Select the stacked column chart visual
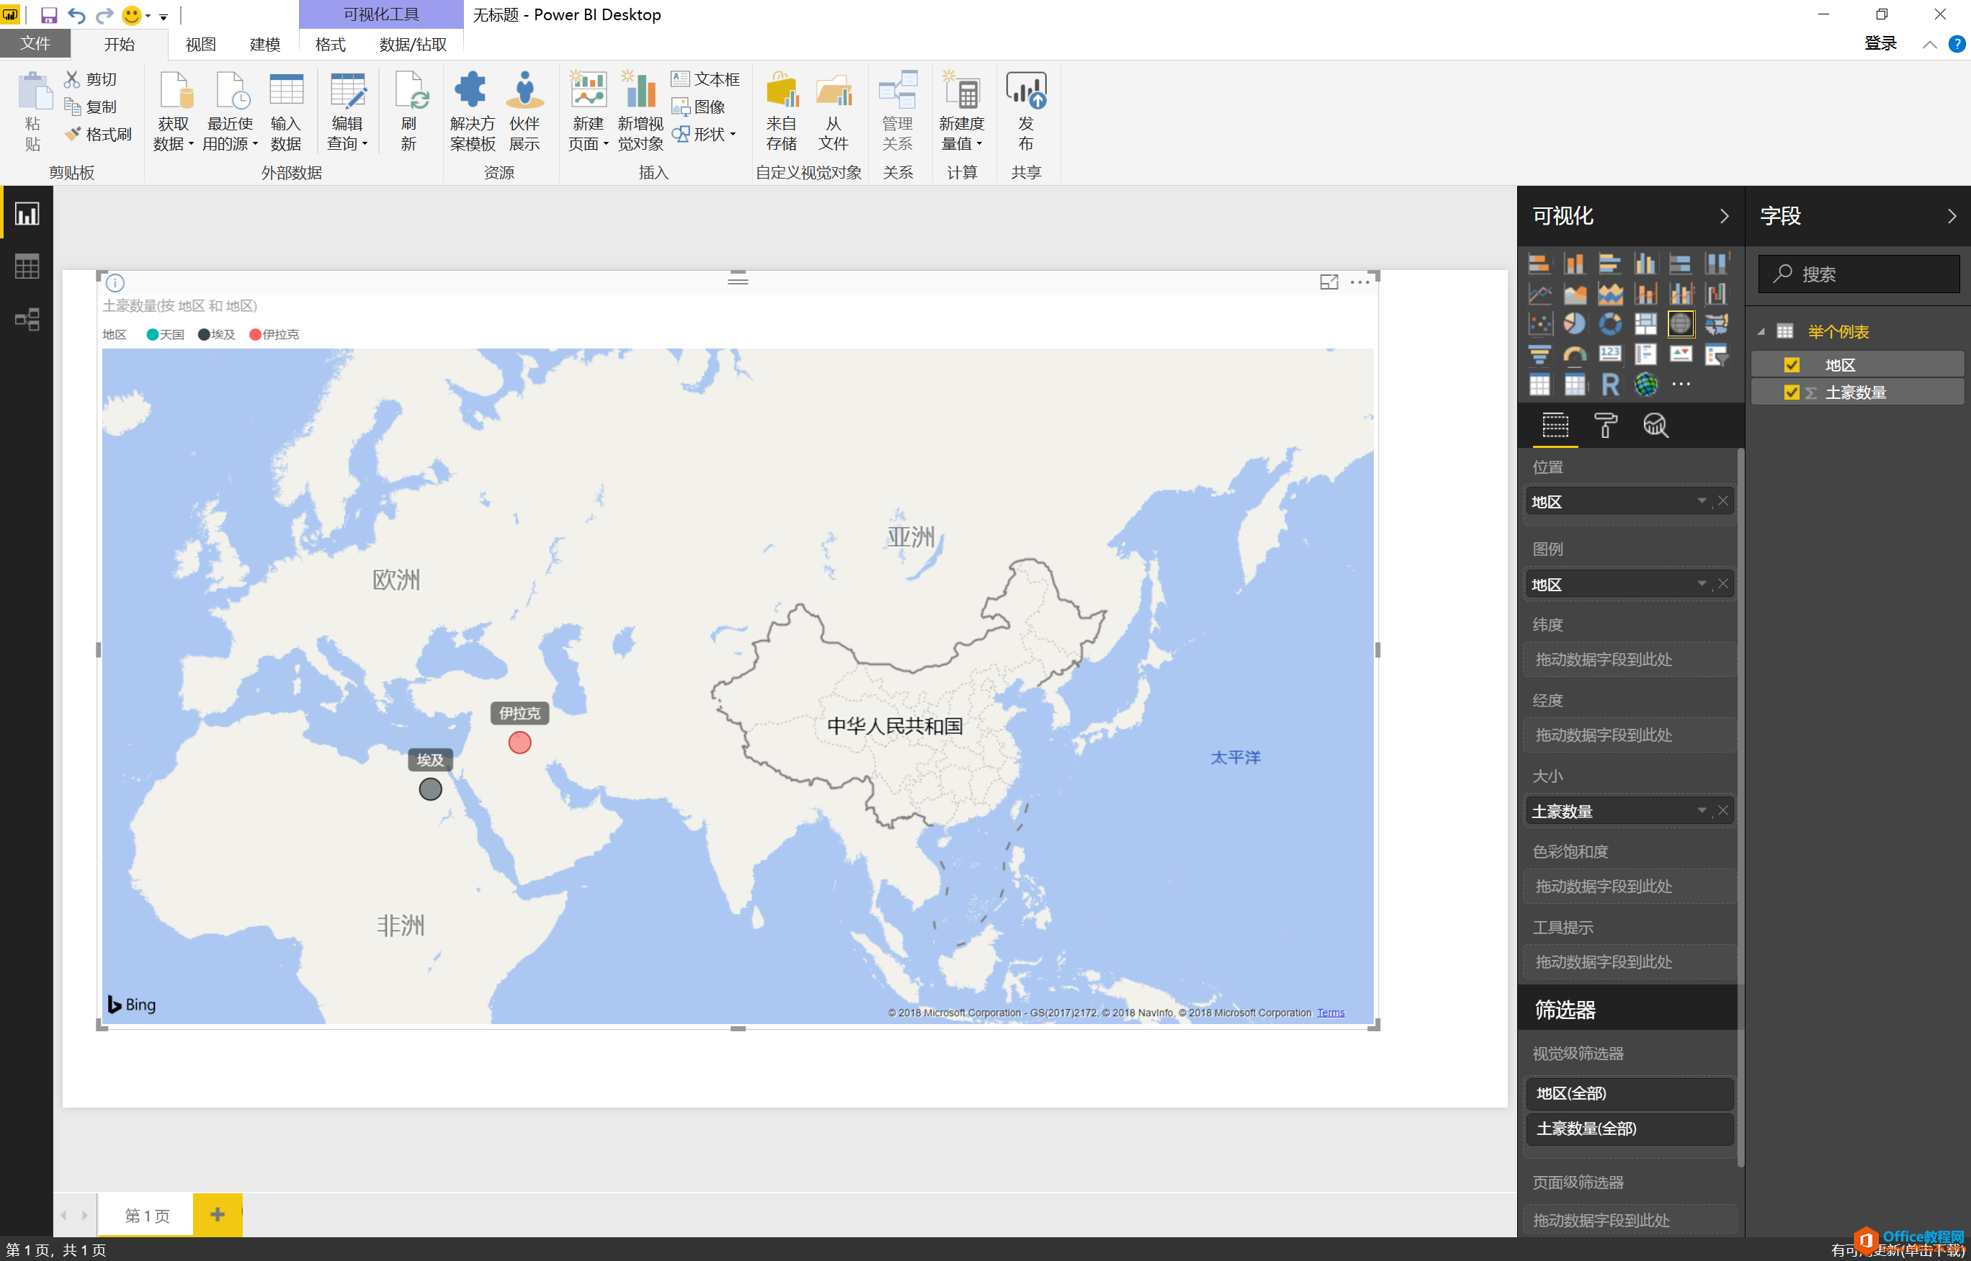 click(x=1575, y=264)
